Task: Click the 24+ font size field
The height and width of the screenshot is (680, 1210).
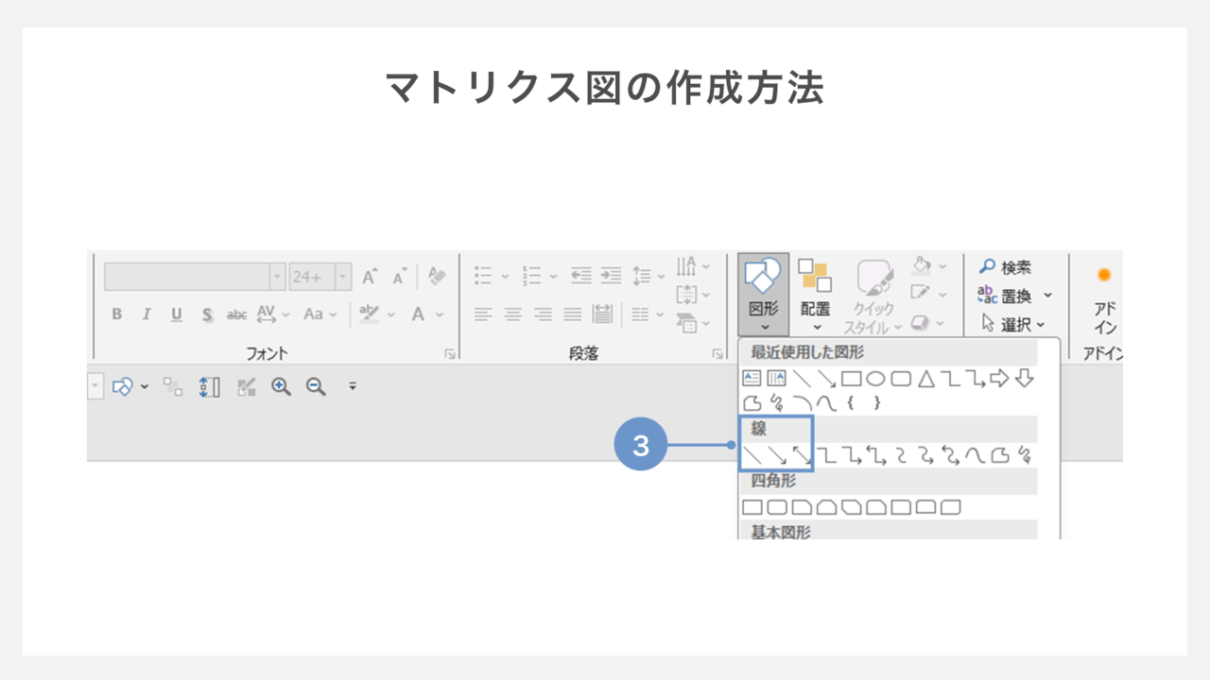Action: point(312,277)
